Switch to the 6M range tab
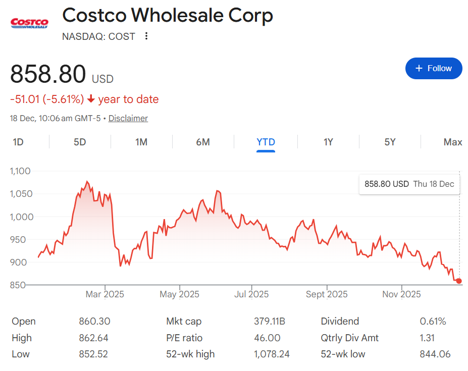 point(203,142)
